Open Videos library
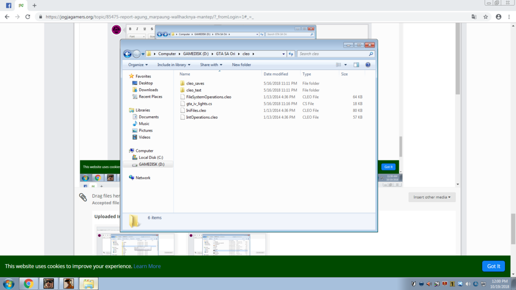 144,137
